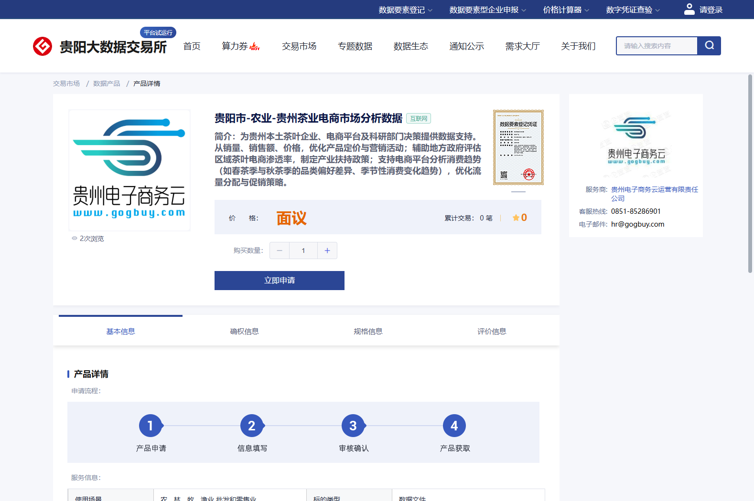Open the 通知公示 nav item
This screenshot has height=501, width=754.
point(467,46)
